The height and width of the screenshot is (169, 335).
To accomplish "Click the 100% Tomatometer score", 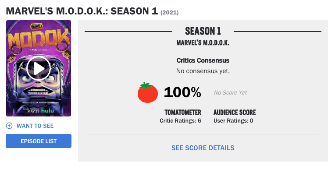I will 182,92.
